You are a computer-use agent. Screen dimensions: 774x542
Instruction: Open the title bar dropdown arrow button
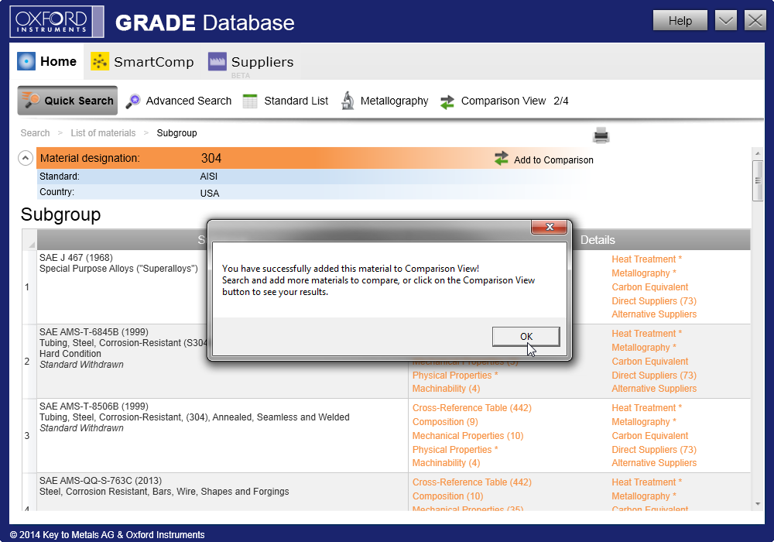click(726, 21)
